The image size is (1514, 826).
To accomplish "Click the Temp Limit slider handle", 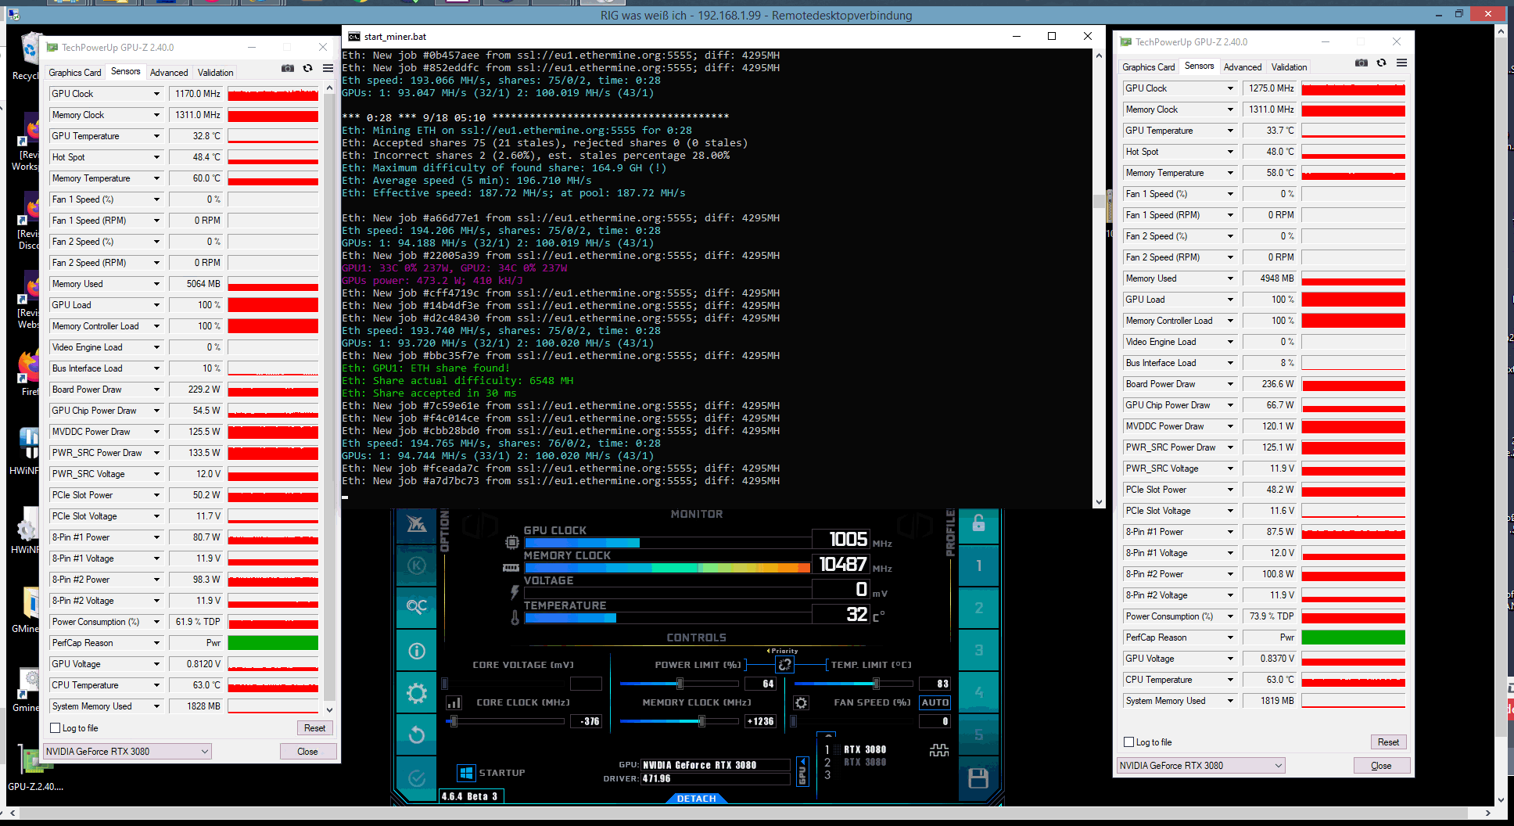I will pos(876,684).
